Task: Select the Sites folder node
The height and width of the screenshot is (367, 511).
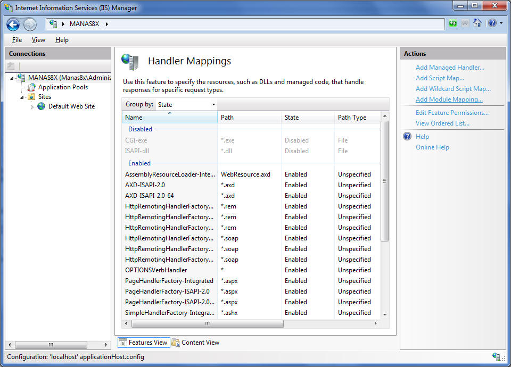Action: 45,97
